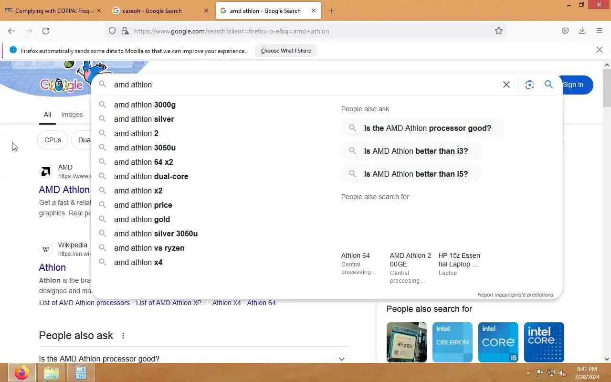
Task: Open the 'Athlon X4' sitelink
Action: coord(226,303)
